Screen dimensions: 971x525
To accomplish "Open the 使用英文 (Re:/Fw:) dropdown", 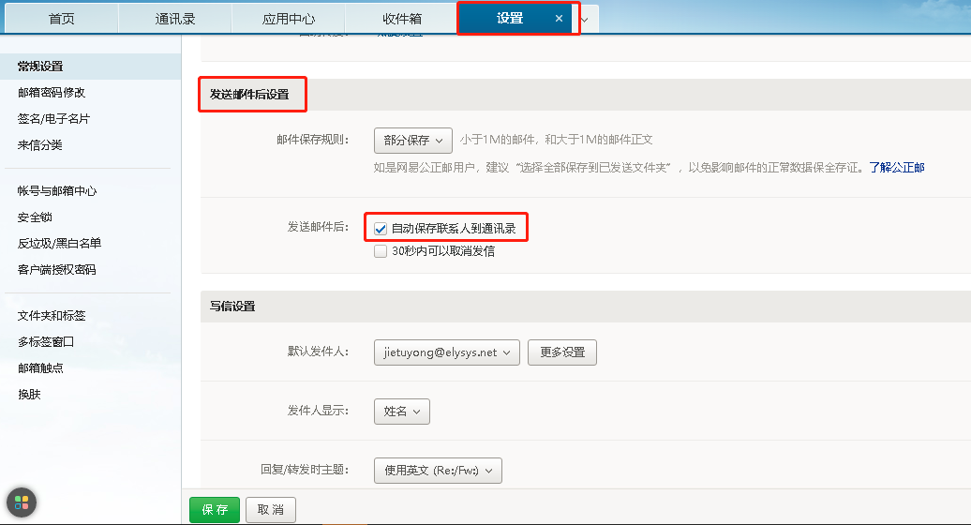I will 437,470.
